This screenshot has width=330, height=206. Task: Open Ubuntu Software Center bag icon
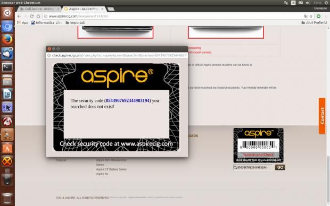7,148
